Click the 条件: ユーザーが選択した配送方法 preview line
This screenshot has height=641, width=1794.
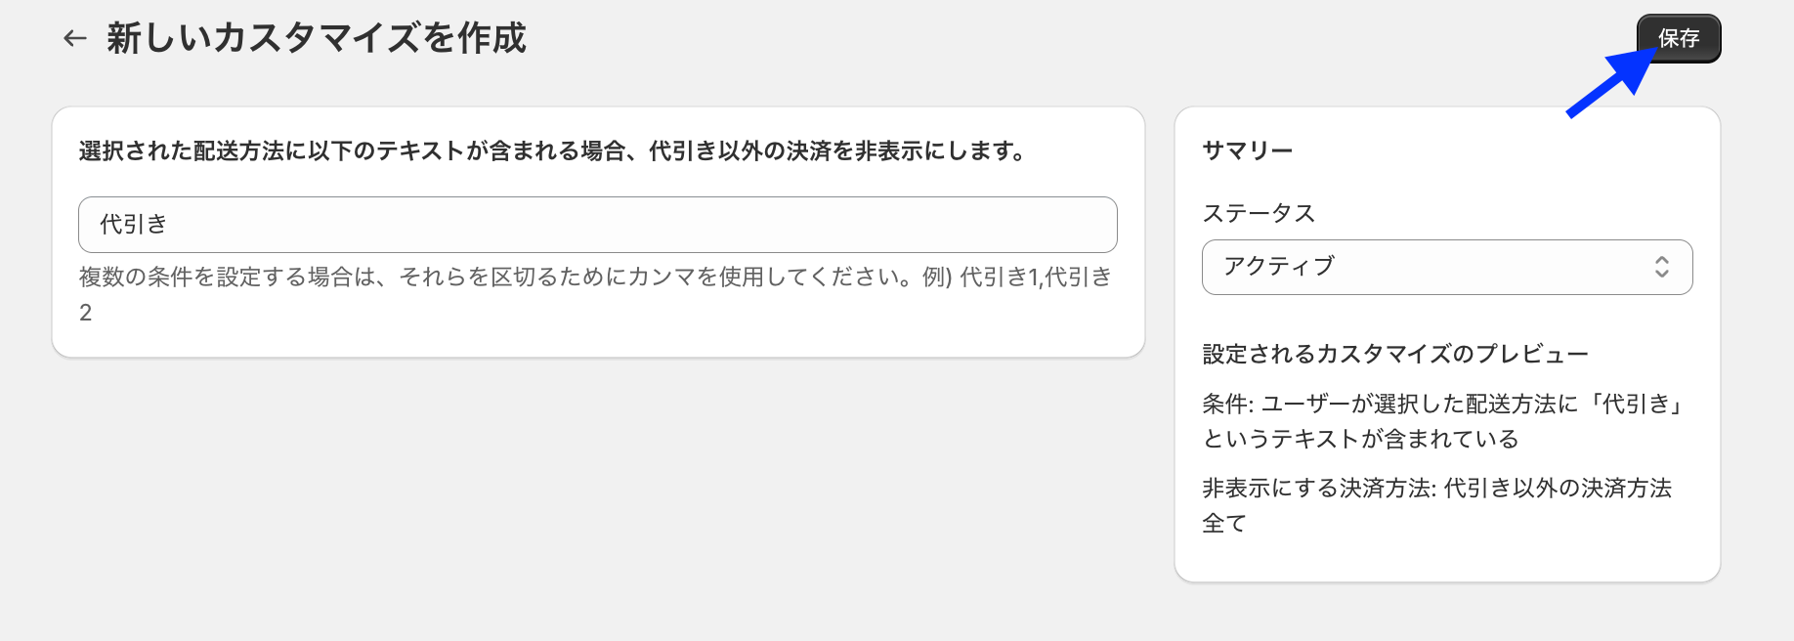tap(1388, 405)
